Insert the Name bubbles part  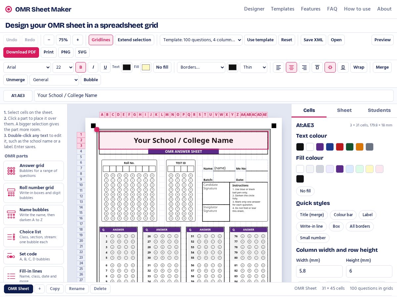coord(33,215)
